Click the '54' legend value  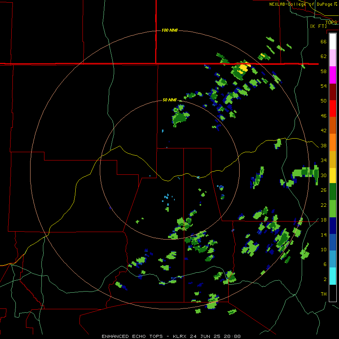324,86
